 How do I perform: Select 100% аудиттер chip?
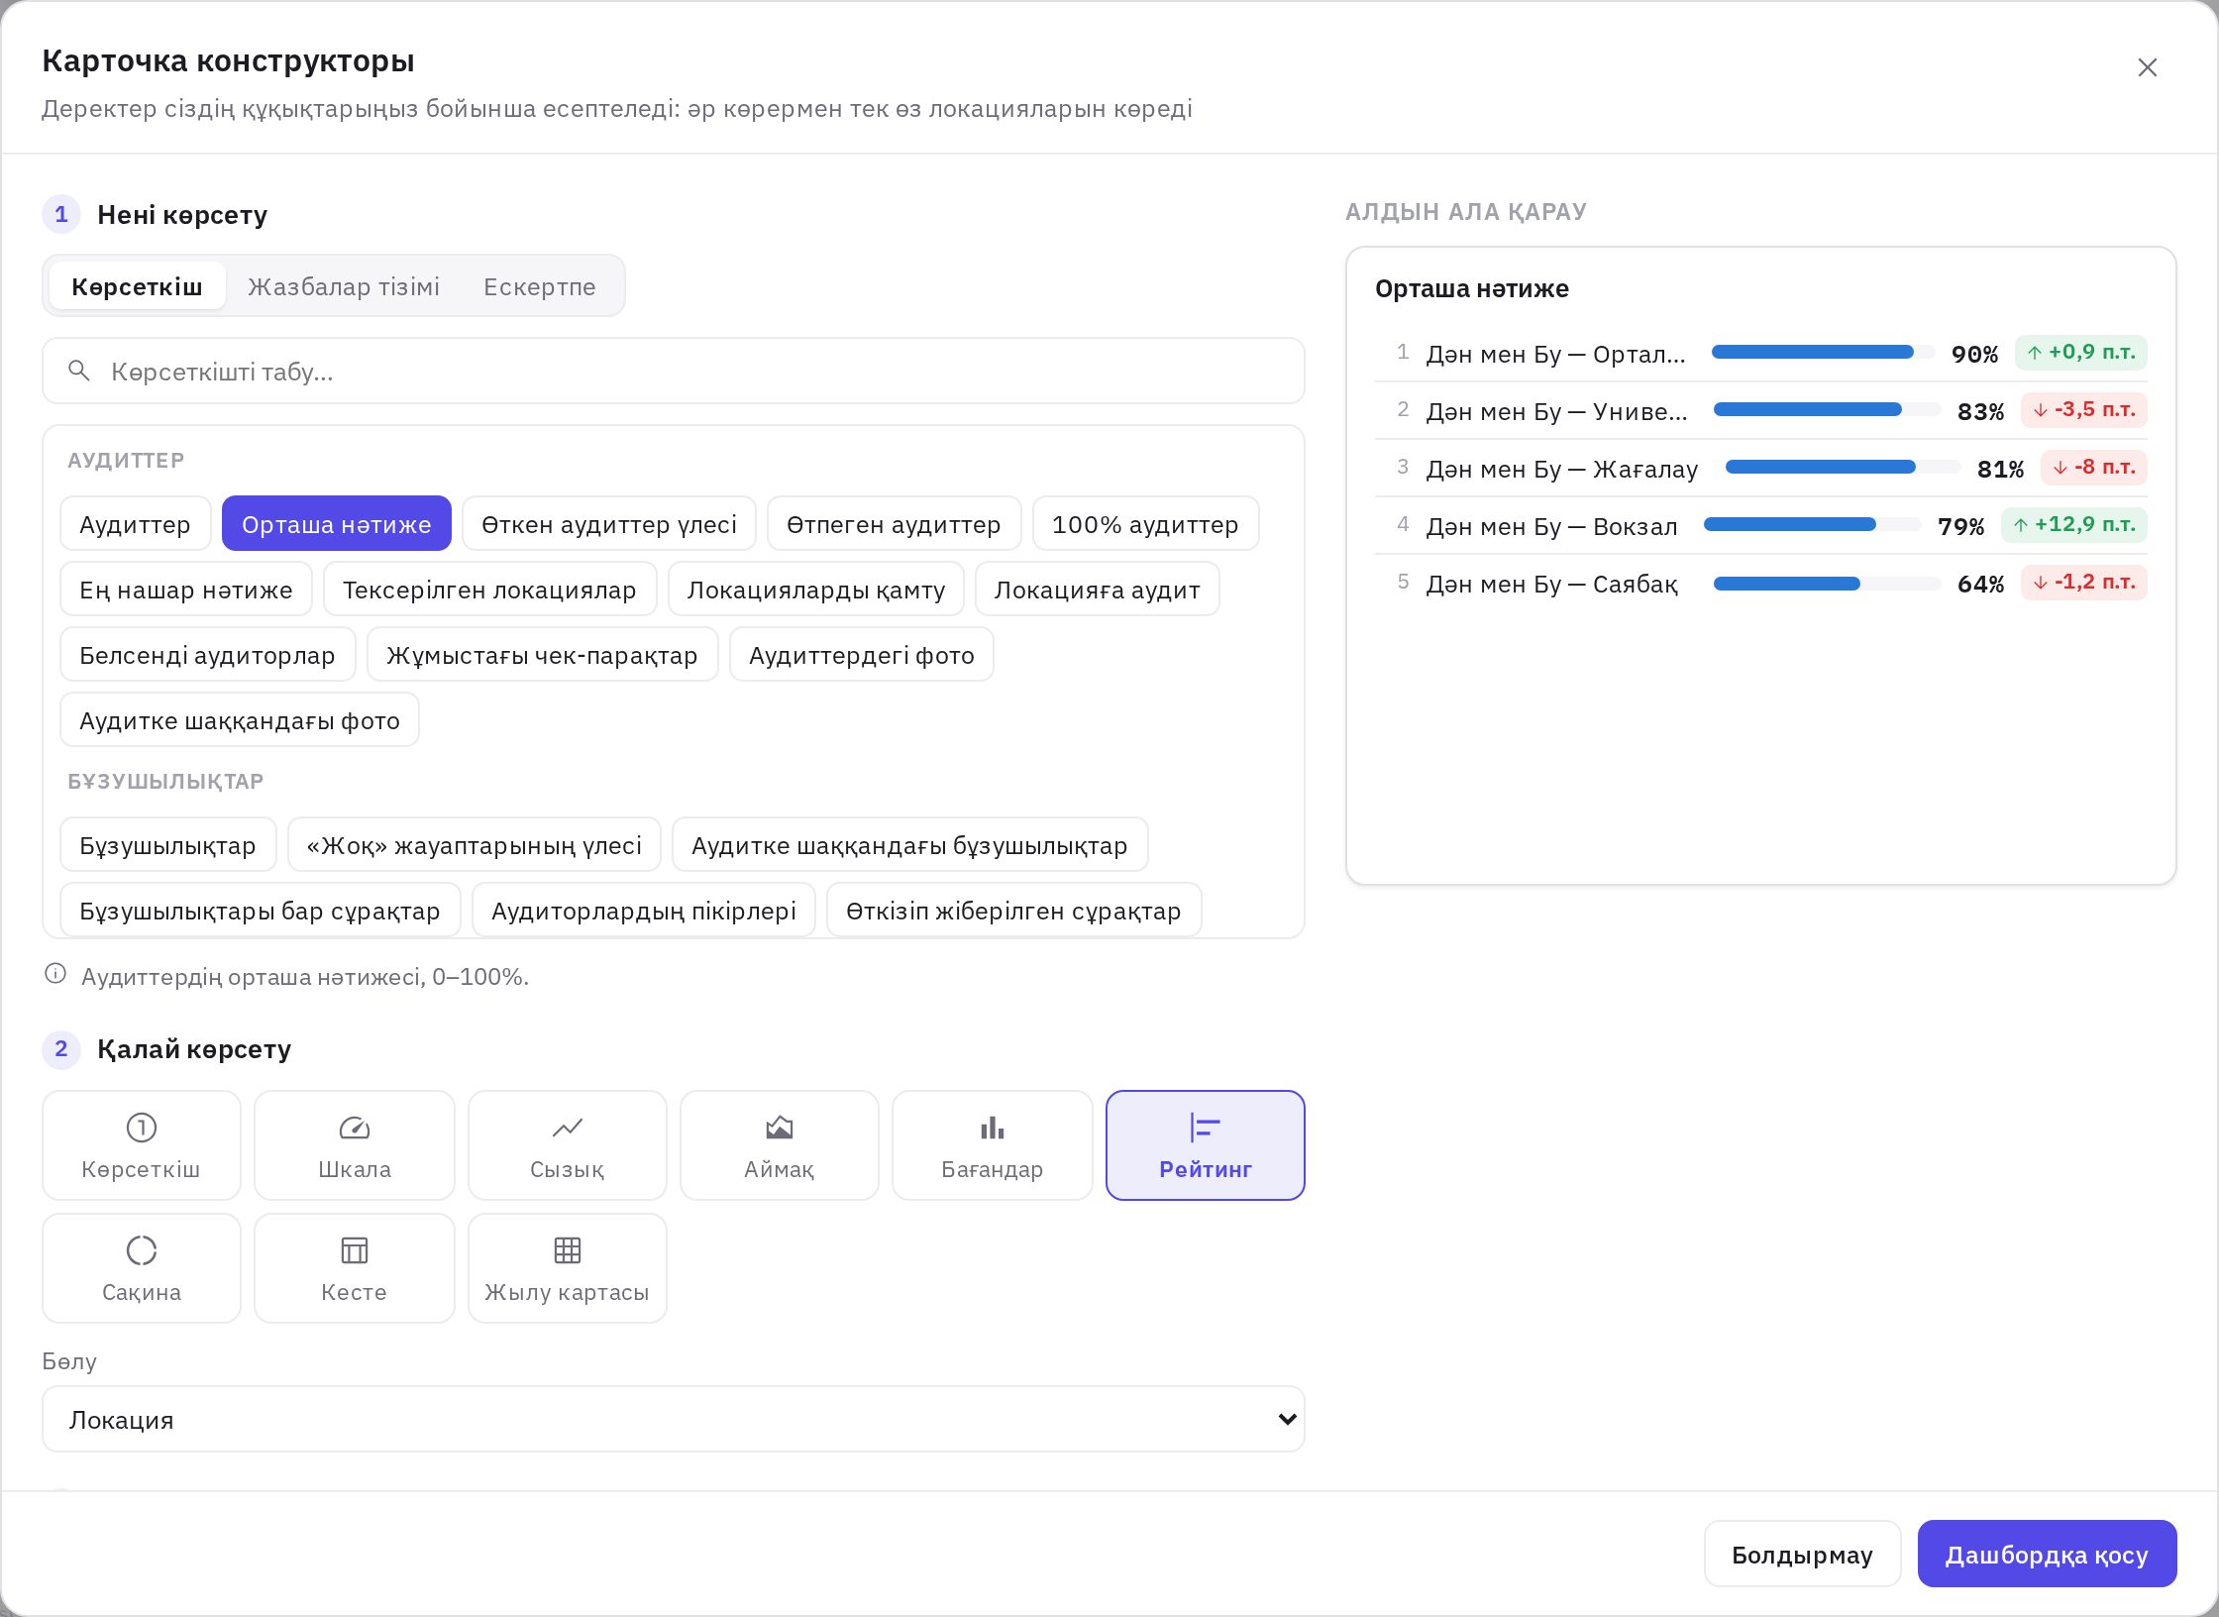pyautogui.click(x=1145, y=524)
